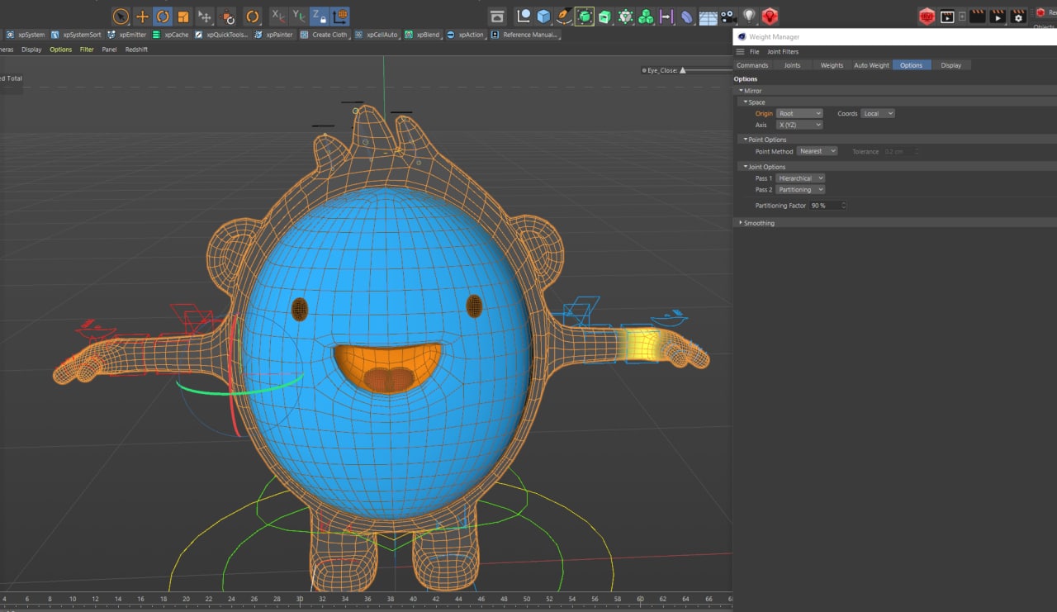
Task: Click the Create Cloth button
Action: pyautogui.click(x=325, y=35)
